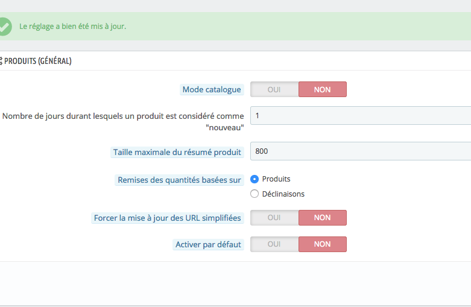Select the Déclinaisons radio button
This screenshot has height=307, width=471.
coord(254,194)
